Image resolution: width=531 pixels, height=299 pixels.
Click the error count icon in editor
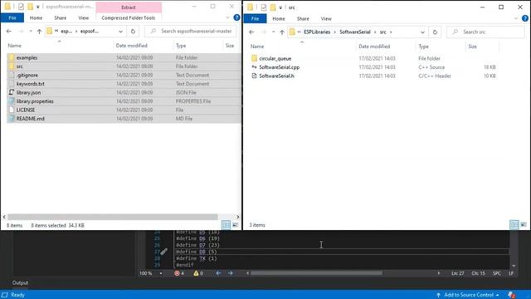pyautogui.click(x=177, y=273)
